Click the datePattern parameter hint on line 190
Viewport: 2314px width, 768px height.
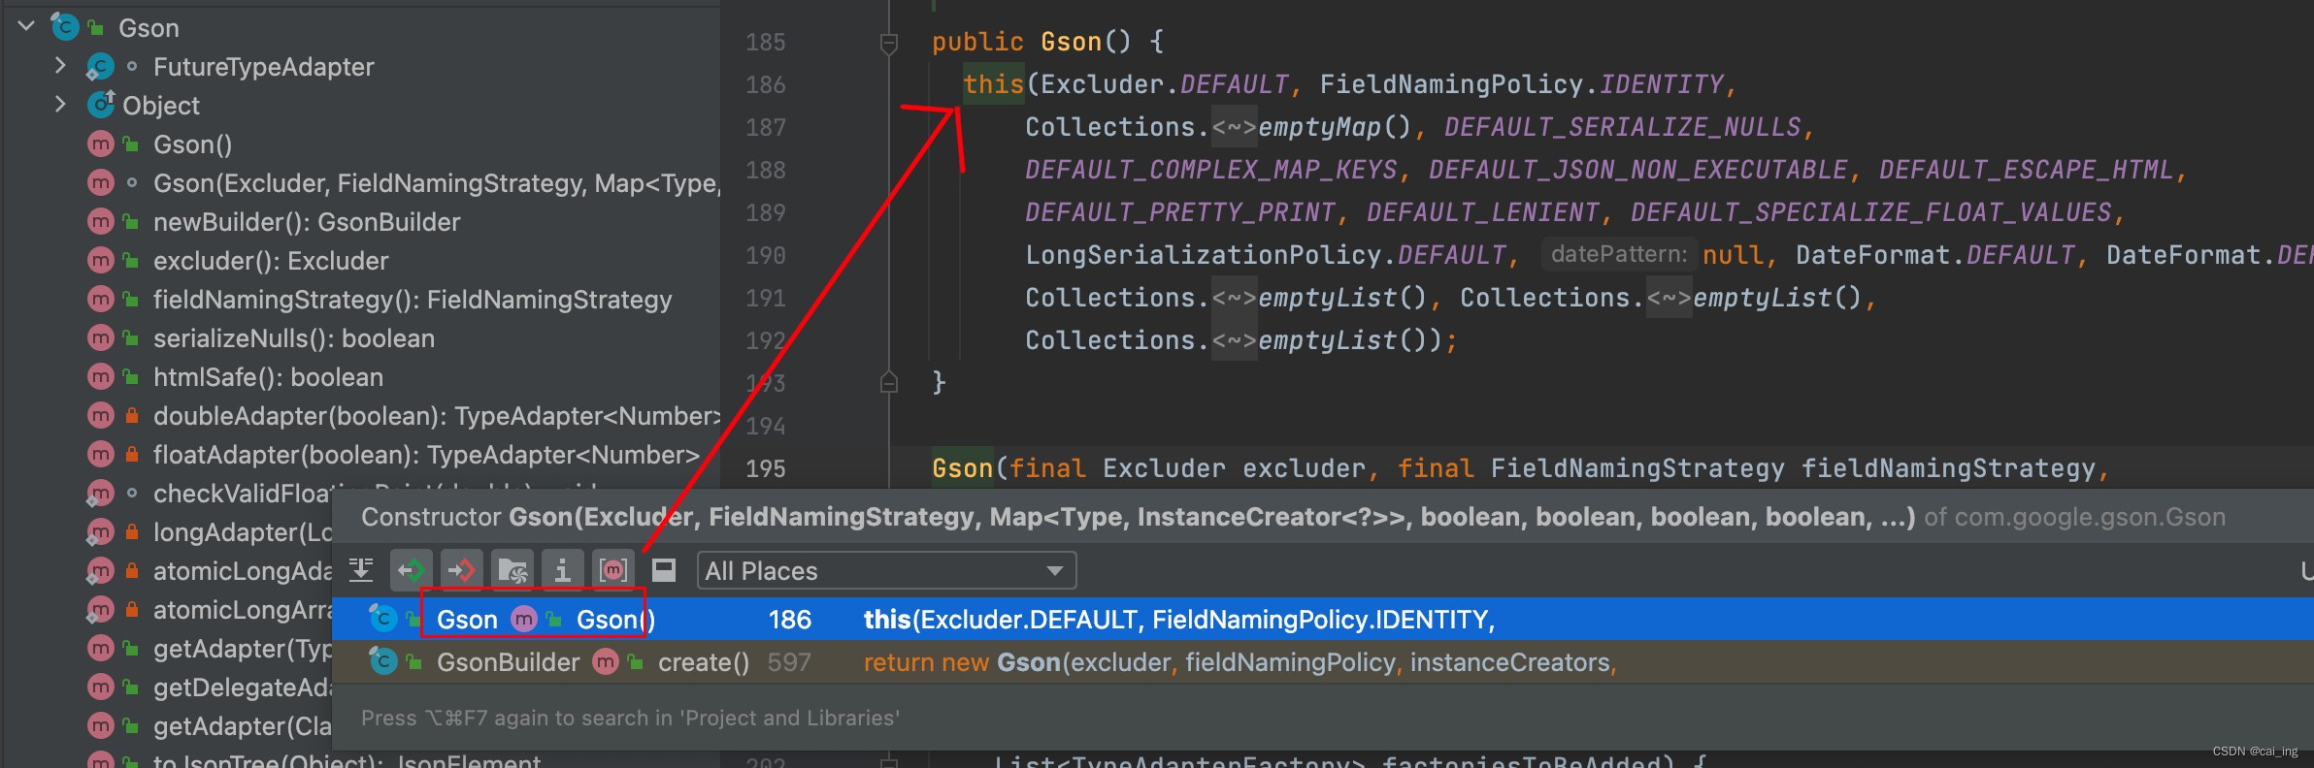coord(1618,254)
